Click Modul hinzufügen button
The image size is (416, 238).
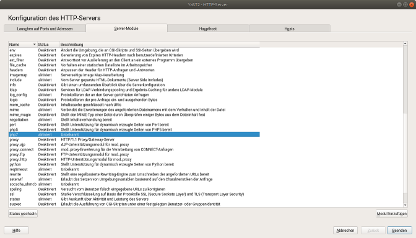point(392,214)
